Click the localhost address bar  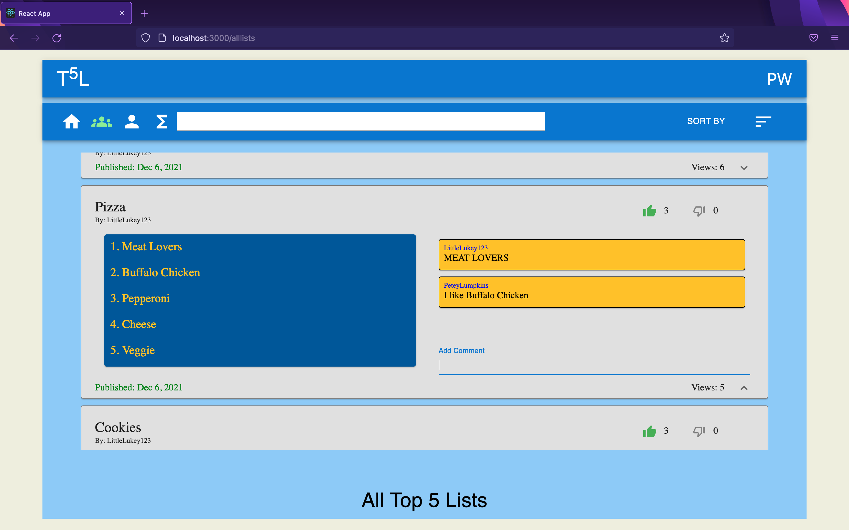pyautogui.click(x=435, y=38)
